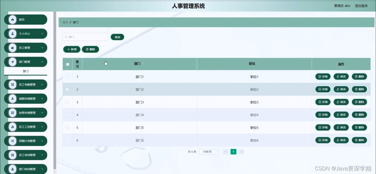Click the search magnifier icon in 部门 field
This screenshot has height=174, width=376.
(66, 37)
